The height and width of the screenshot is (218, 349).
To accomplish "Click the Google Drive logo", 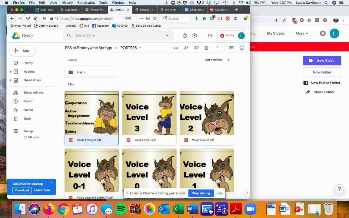I will (22, 36).
